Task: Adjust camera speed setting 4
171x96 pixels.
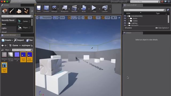Action: click(114, 18)
